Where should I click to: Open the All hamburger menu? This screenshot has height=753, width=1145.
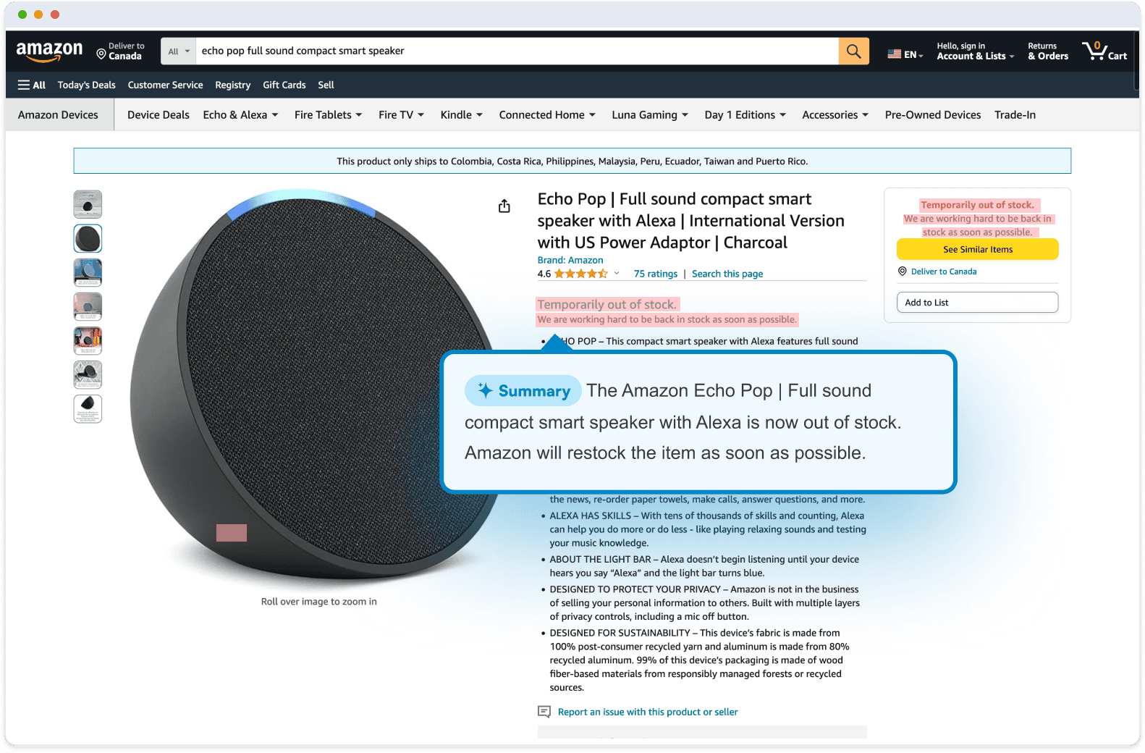32,85
